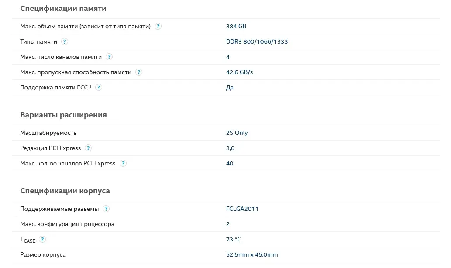Click the Варианты расширения section heading

tap(63, 115)
